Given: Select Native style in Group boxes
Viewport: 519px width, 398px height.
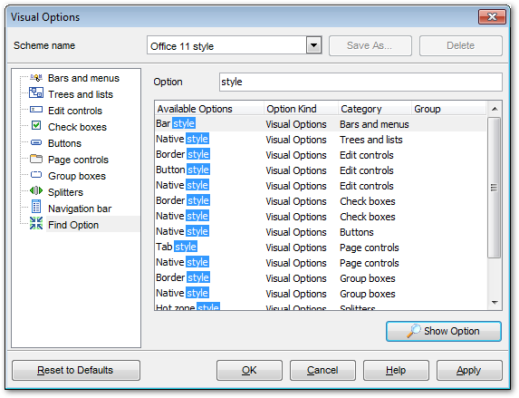Looking at the screenshot, I should click(321, 294).
